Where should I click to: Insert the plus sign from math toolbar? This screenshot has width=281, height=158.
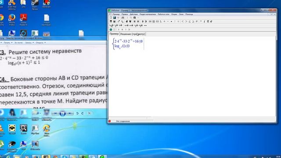pos(164,22)
